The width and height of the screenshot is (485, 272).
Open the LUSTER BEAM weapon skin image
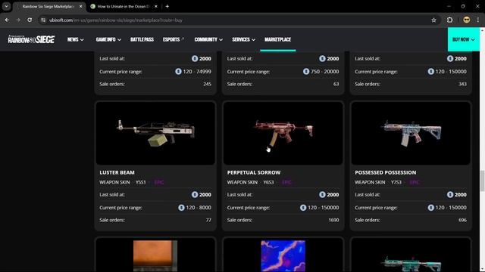155,133
